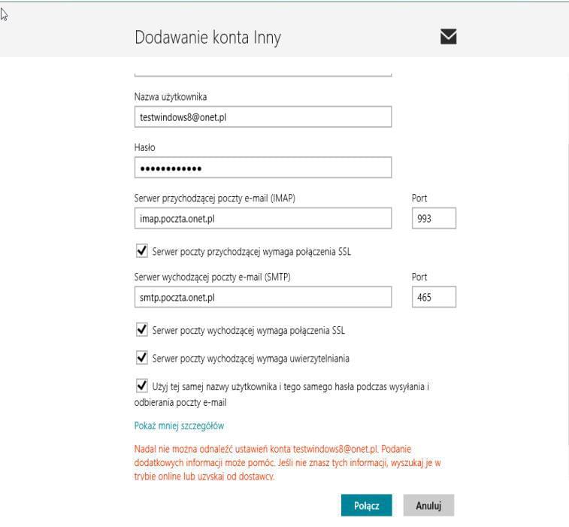Click the Dodawanie konta Inny heading
This screenshot has height=527, width=569.
[207, 38]
